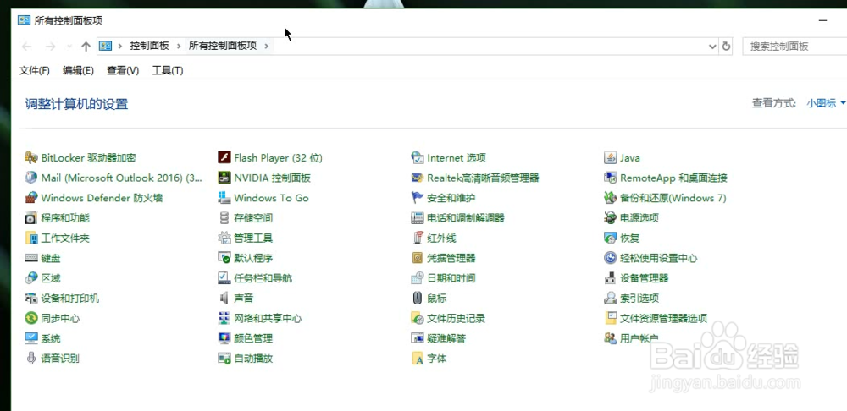Click the 安全和维护 flag icon
Image resolution: width=847 pixels, height=411 pixels.
coord(418,197)
